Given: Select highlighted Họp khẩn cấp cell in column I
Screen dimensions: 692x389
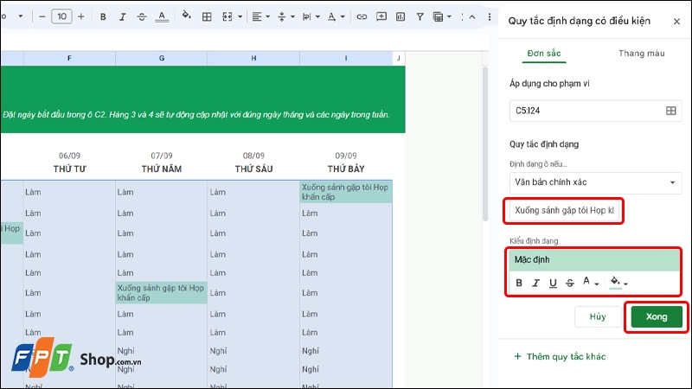Looking at the screenshot, I should click(x=346, y=192).
